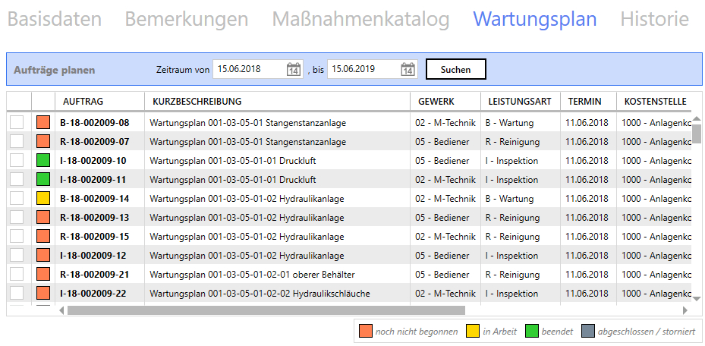Sort by the GEWERK column header

tap(436, 101)
